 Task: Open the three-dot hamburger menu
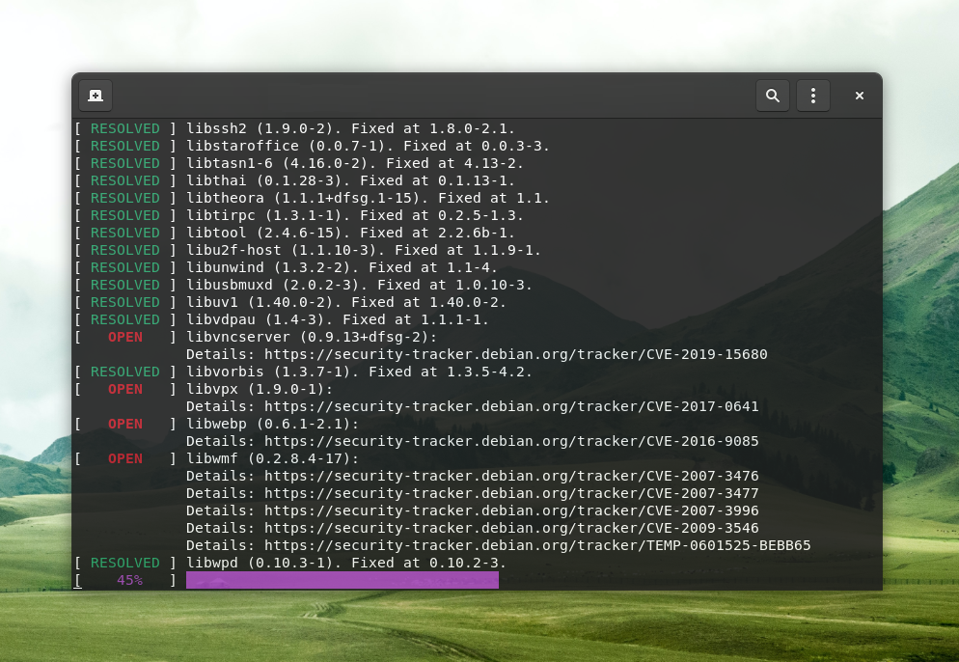coord(813,96)
